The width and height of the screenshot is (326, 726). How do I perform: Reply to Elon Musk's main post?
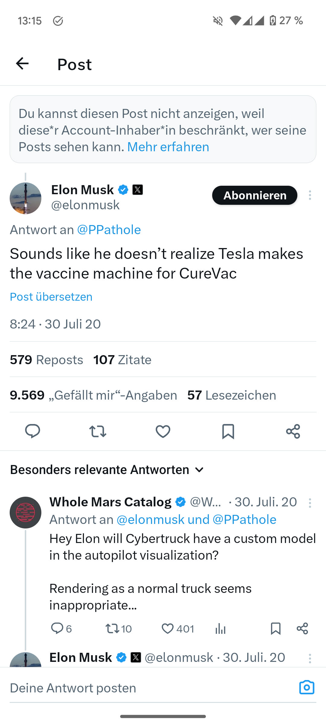click(x=33, y=431)
